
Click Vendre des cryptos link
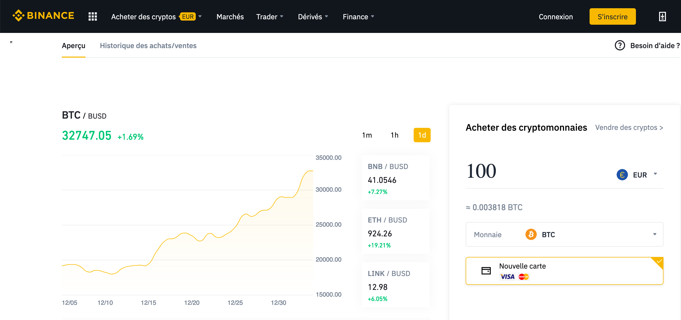(x=629, y=127)
